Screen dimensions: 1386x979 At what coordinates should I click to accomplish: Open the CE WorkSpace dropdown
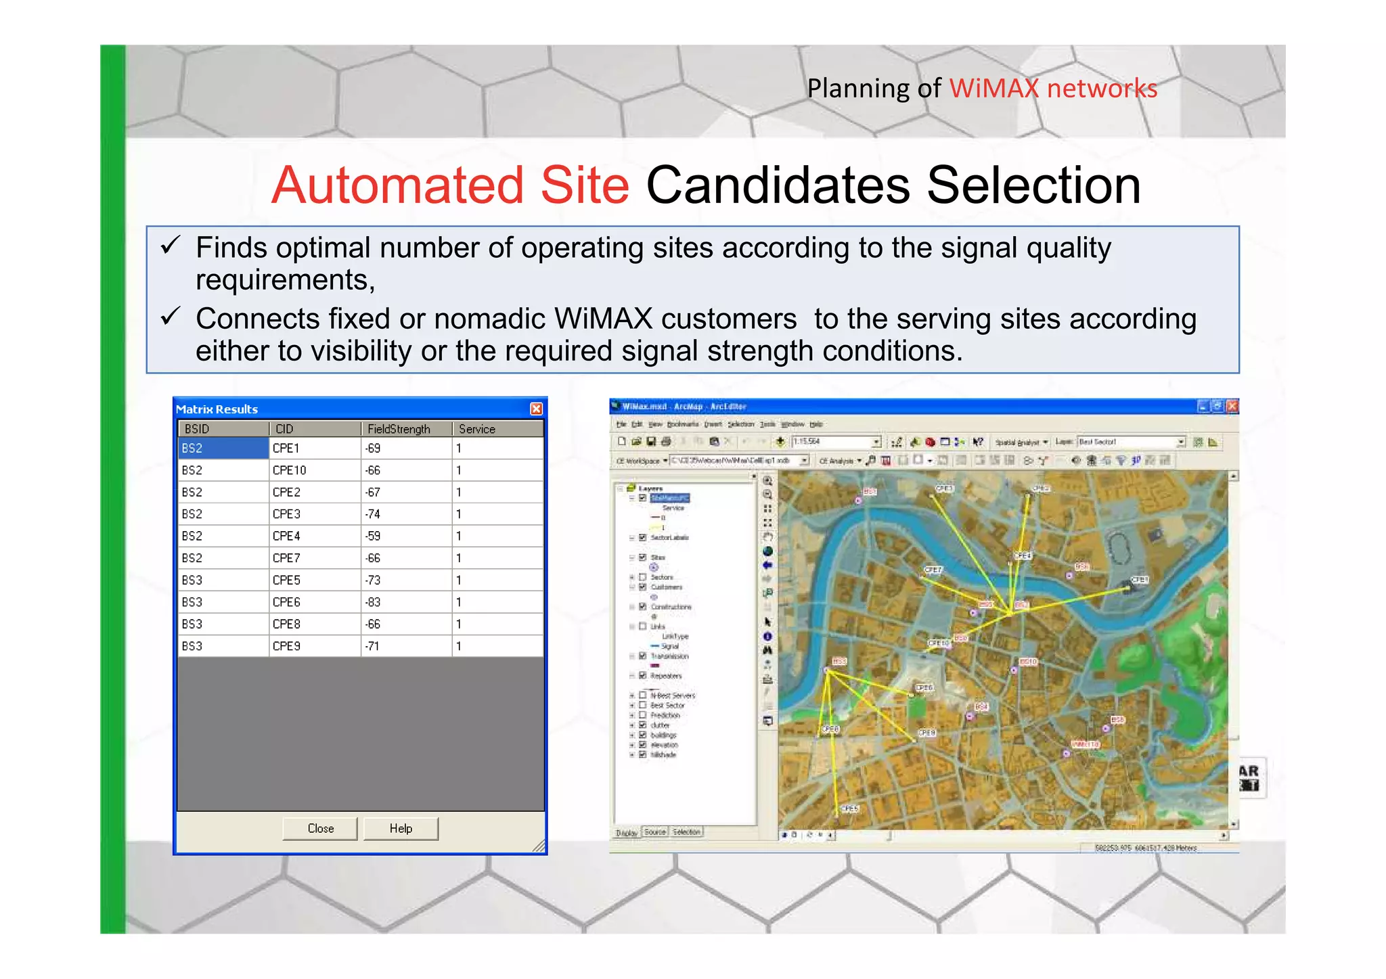pos(642,461)
